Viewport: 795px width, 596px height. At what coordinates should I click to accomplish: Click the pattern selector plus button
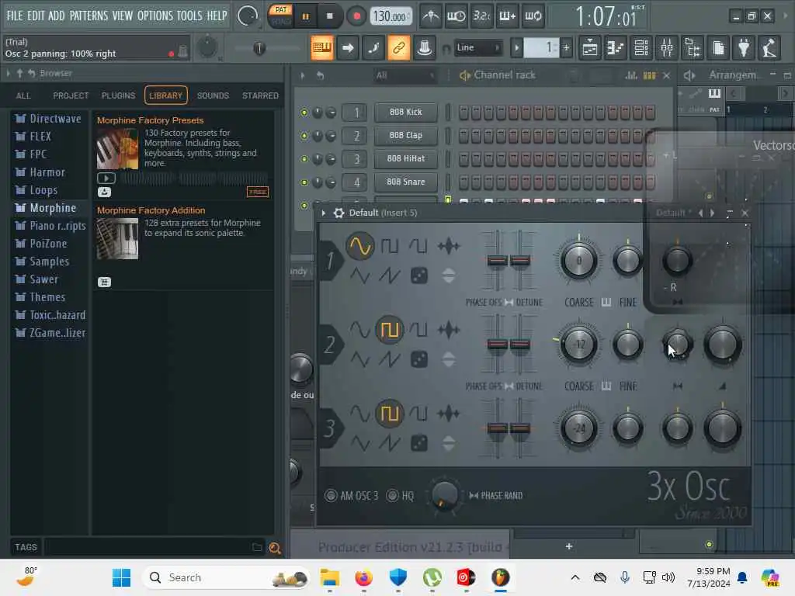[566, 48]
